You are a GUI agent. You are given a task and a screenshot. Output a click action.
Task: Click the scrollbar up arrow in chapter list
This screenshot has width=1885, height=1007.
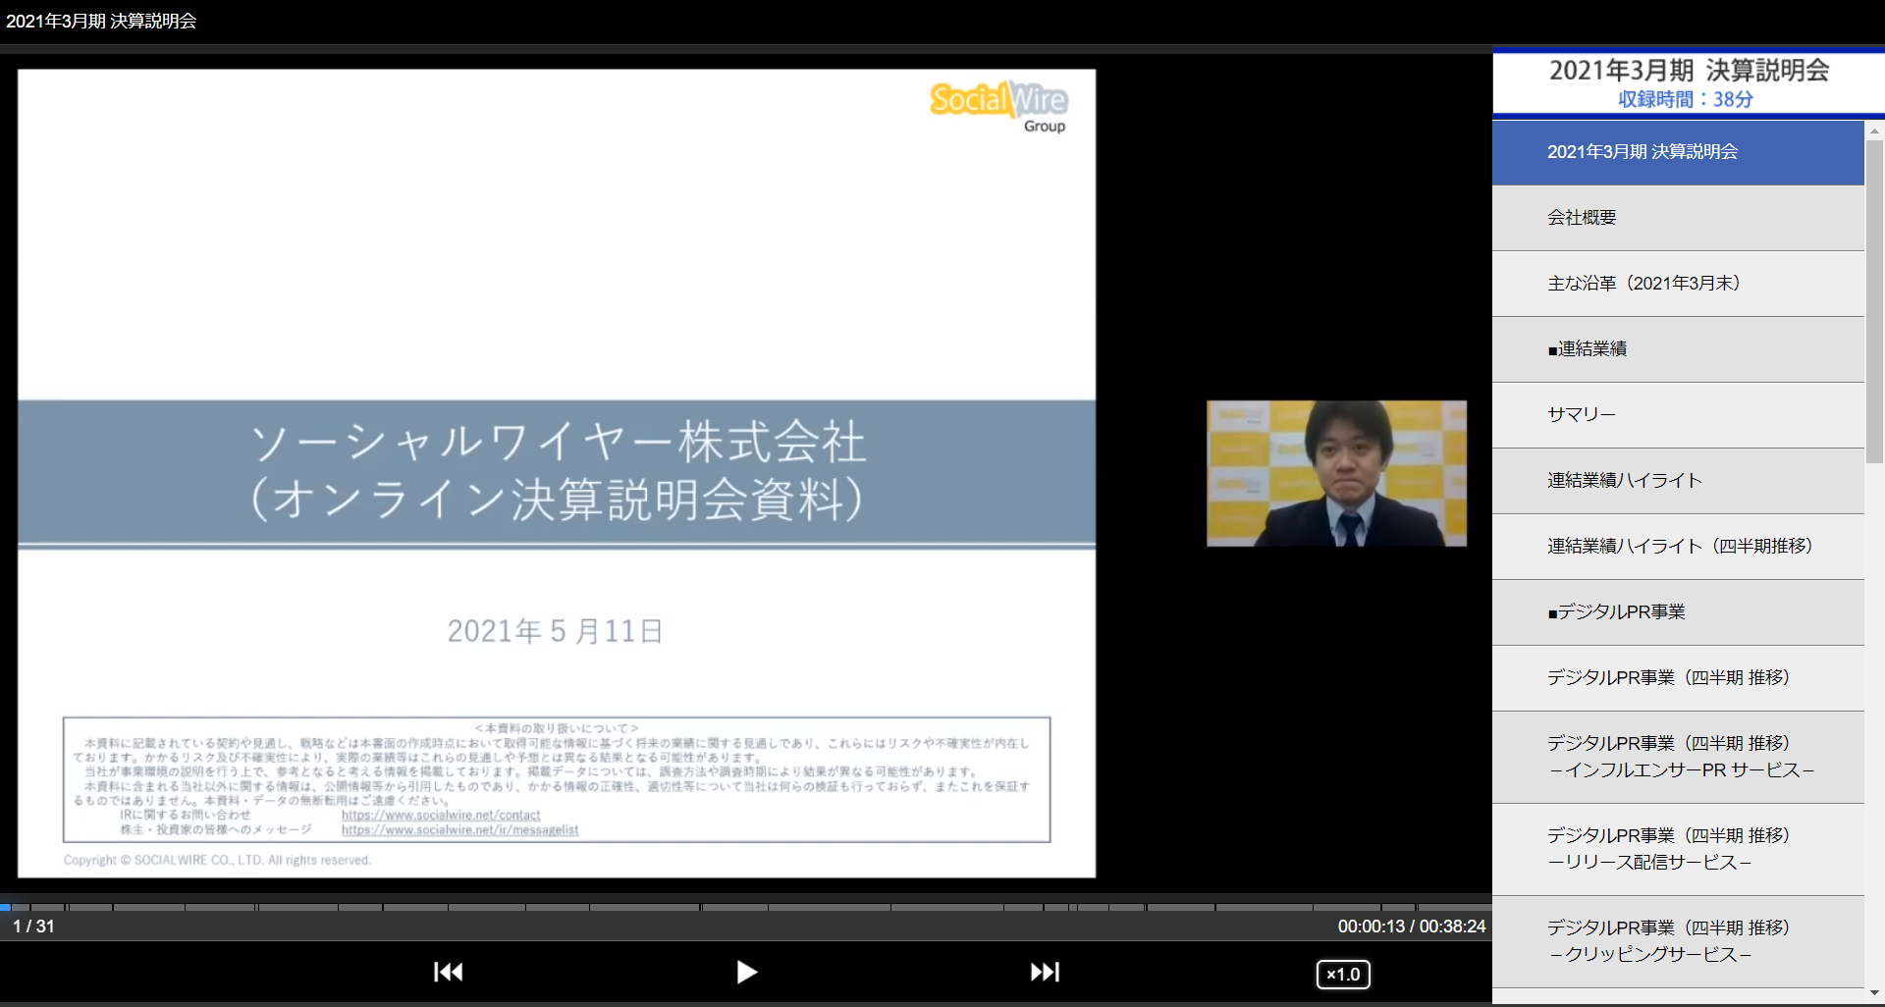pyautogui.click(x=1874, y=130)
